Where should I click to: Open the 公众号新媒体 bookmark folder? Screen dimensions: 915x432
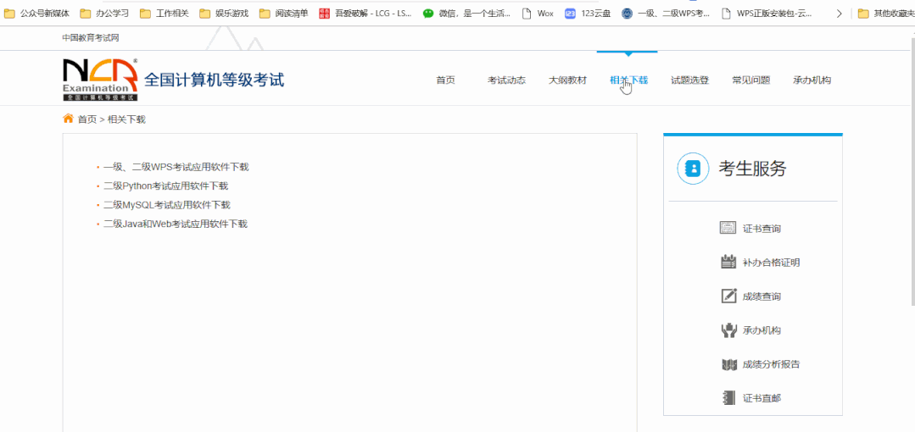click(x=36, y=14)
